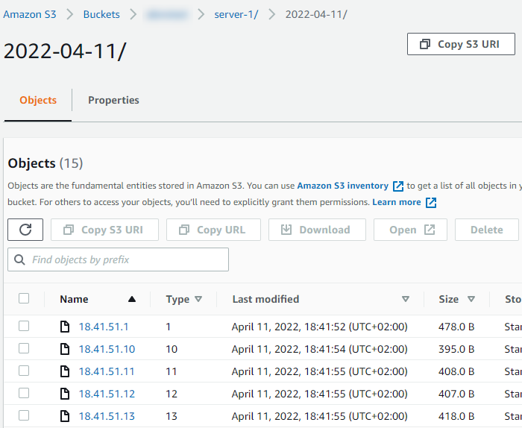This screenshot has width=522, height=428.
Task: Click the external link icon beside Amazon S3 inventory
Action: (398, 186)
